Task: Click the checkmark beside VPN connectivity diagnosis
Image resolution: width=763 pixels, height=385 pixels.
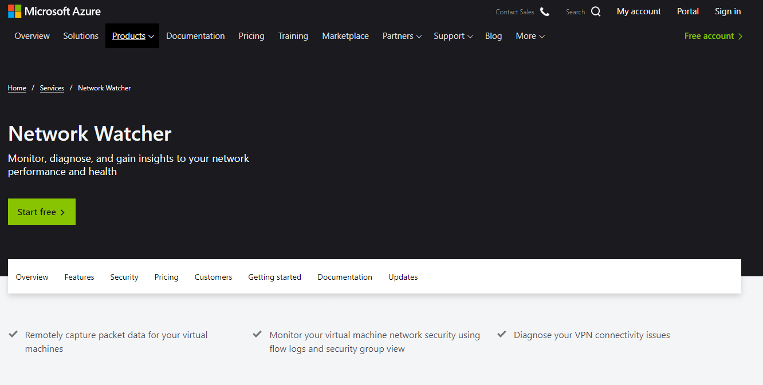Action: tap(502, 334)
